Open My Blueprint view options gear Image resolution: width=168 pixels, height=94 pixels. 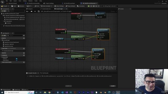click(x=24, y=36)
